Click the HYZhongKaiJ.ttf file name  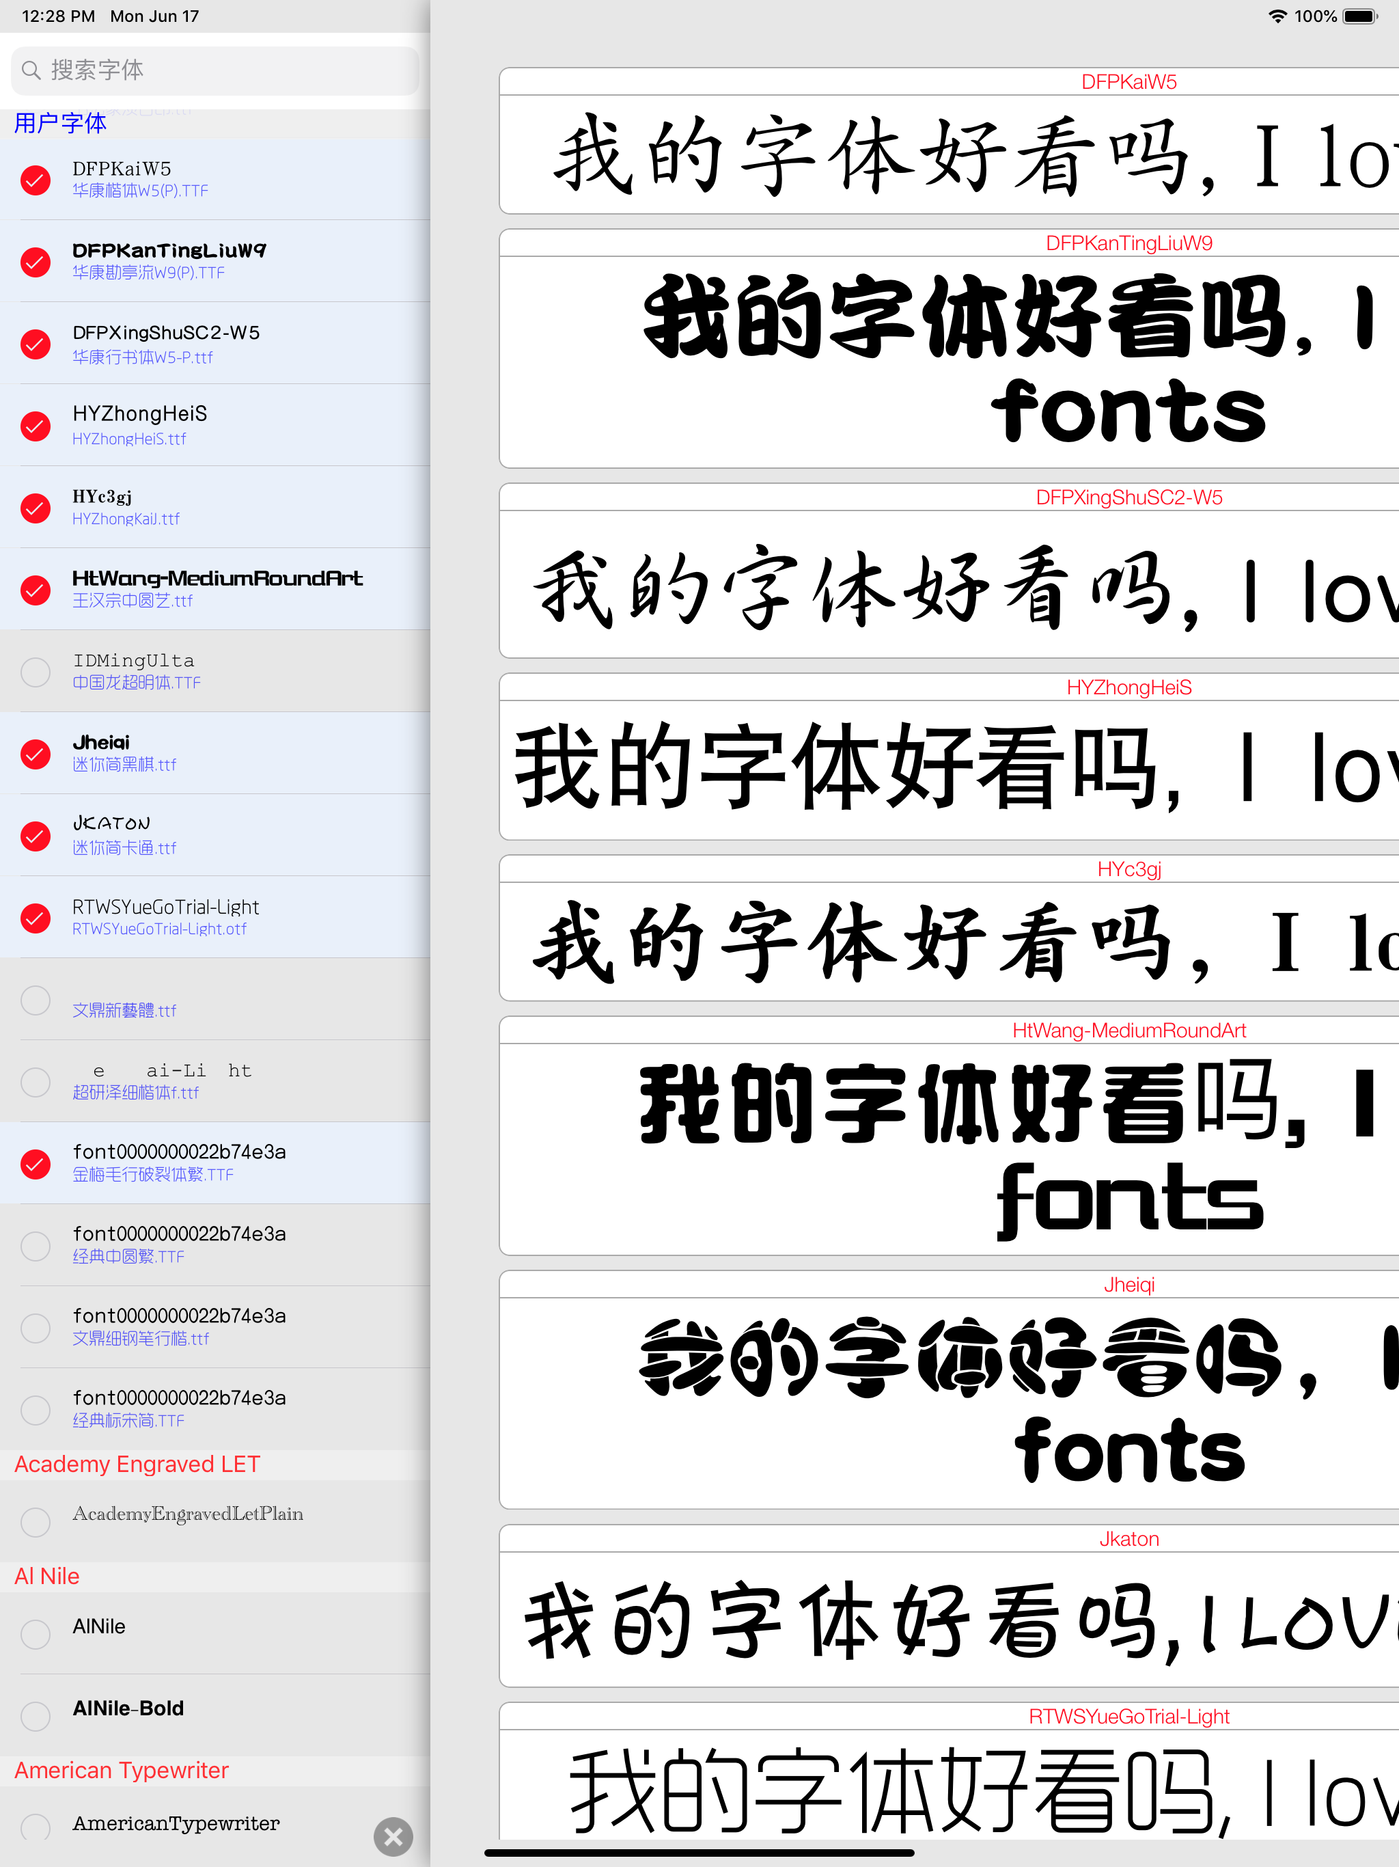pyautogui.click(x=126, y=520)
